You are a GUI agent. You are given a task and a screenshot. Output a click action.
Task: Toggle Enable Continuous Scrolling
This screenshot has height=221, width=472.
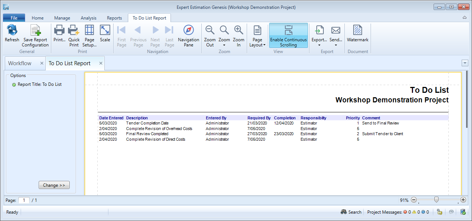pos(288,35)
